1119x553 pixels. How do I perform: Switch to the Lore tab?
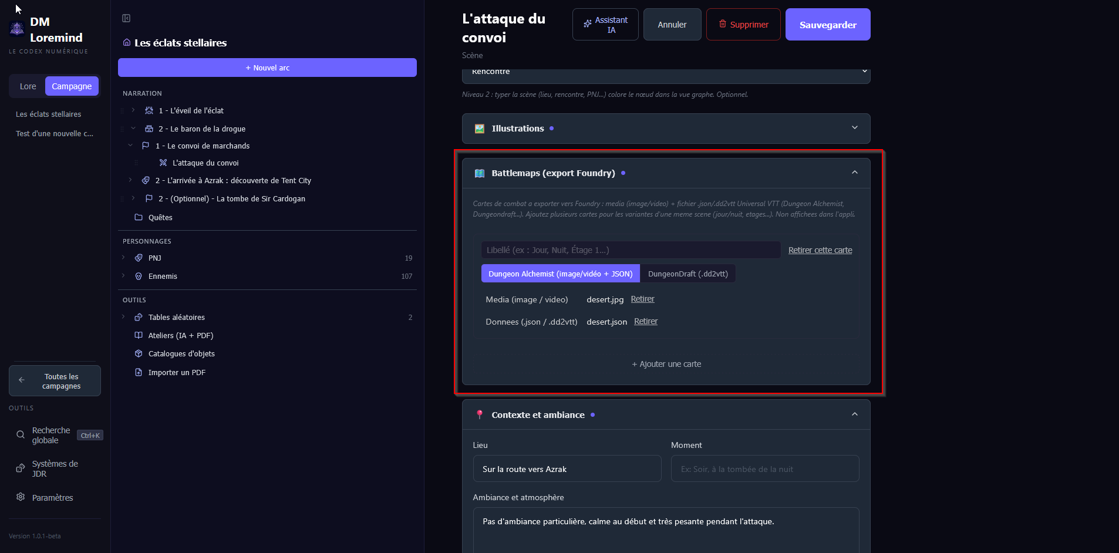(28, 86)
